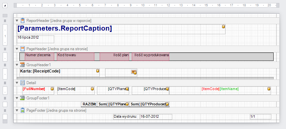286x129 pixels.
Task: Select the 'Ilość plan' header cell
Action: point(114,57)
